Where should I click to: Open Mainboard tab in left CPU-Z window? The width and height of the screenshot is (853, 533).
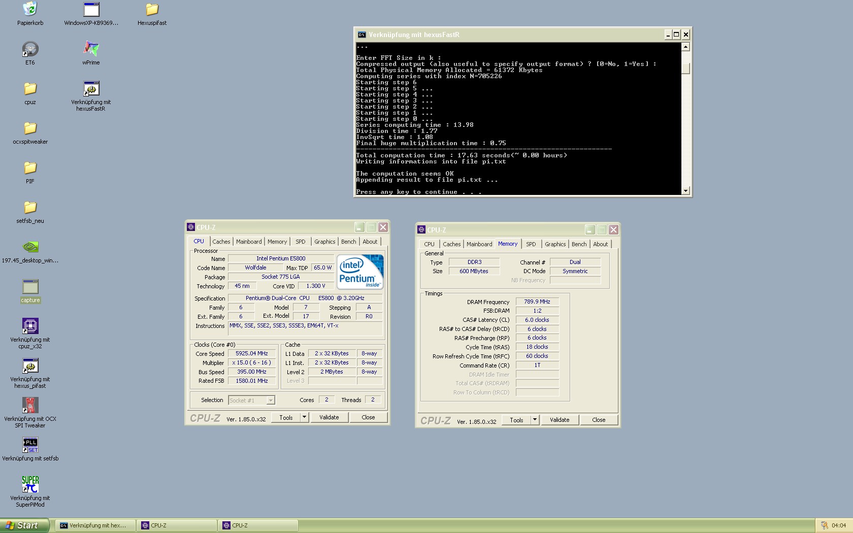249,242
